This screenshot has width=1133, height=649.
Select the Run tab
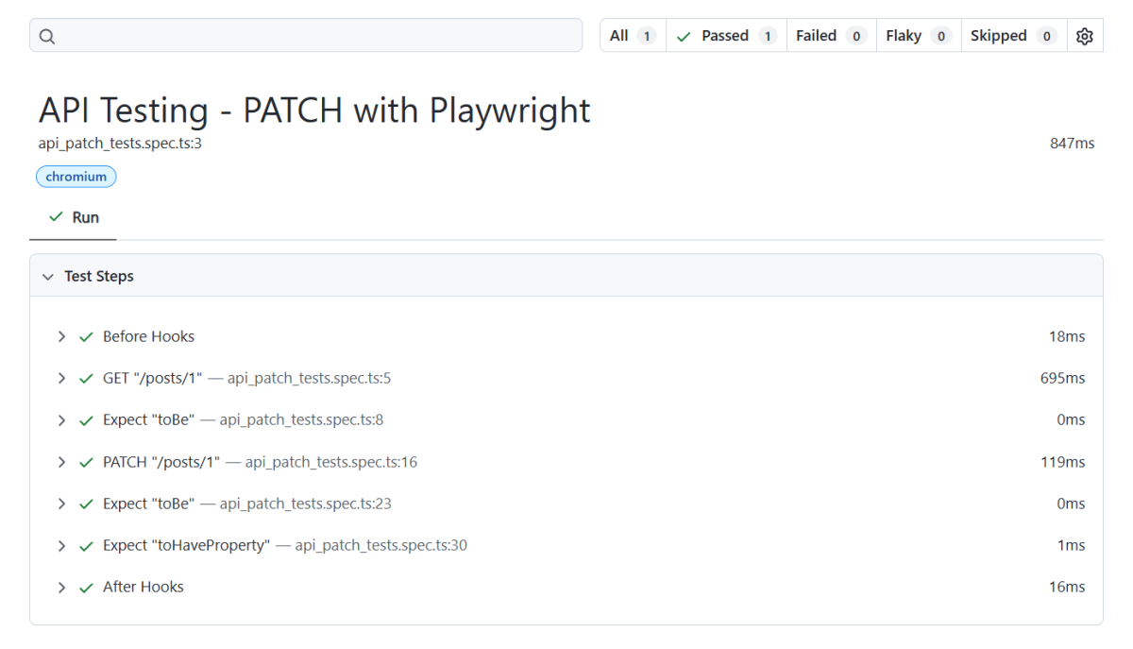click(74, 217)
